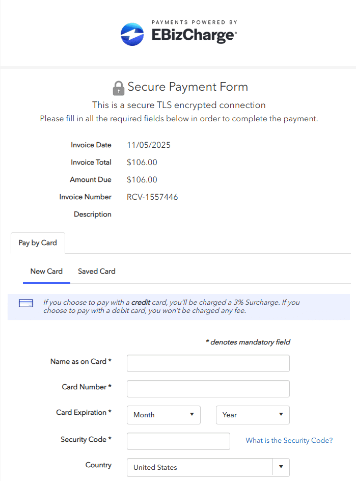Select the Pay by Card tab
This screenshot has height=481, width=356.
click(38, 243)
